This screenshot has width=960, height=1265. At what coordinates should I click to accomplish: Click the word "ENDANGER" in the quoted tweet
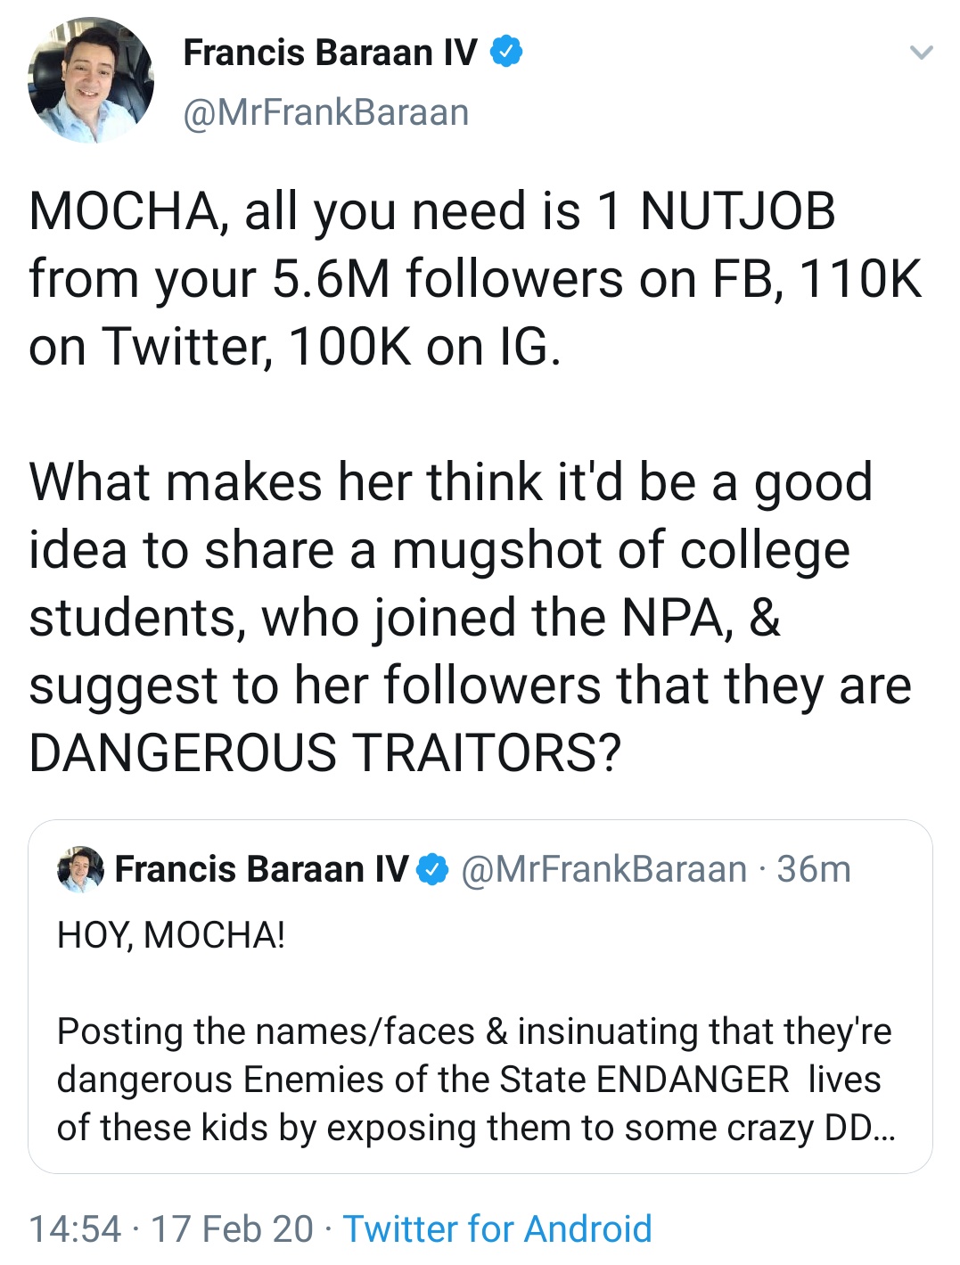pyautogui.click(x=693, y=1080)
